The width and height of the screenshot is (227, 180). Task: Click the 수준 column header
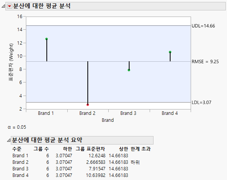pos(17,149)
